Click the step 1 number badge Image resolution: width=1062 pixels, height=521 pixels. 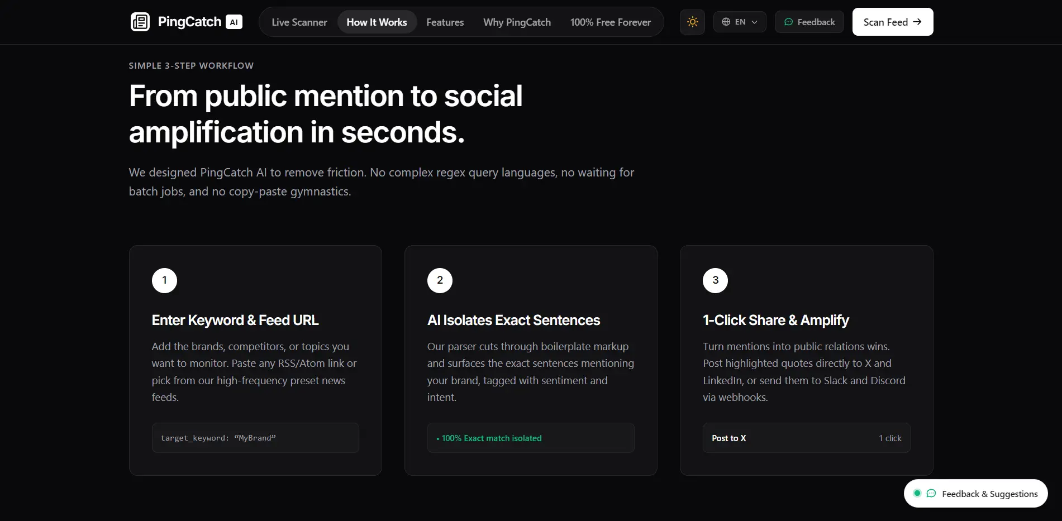164,280
